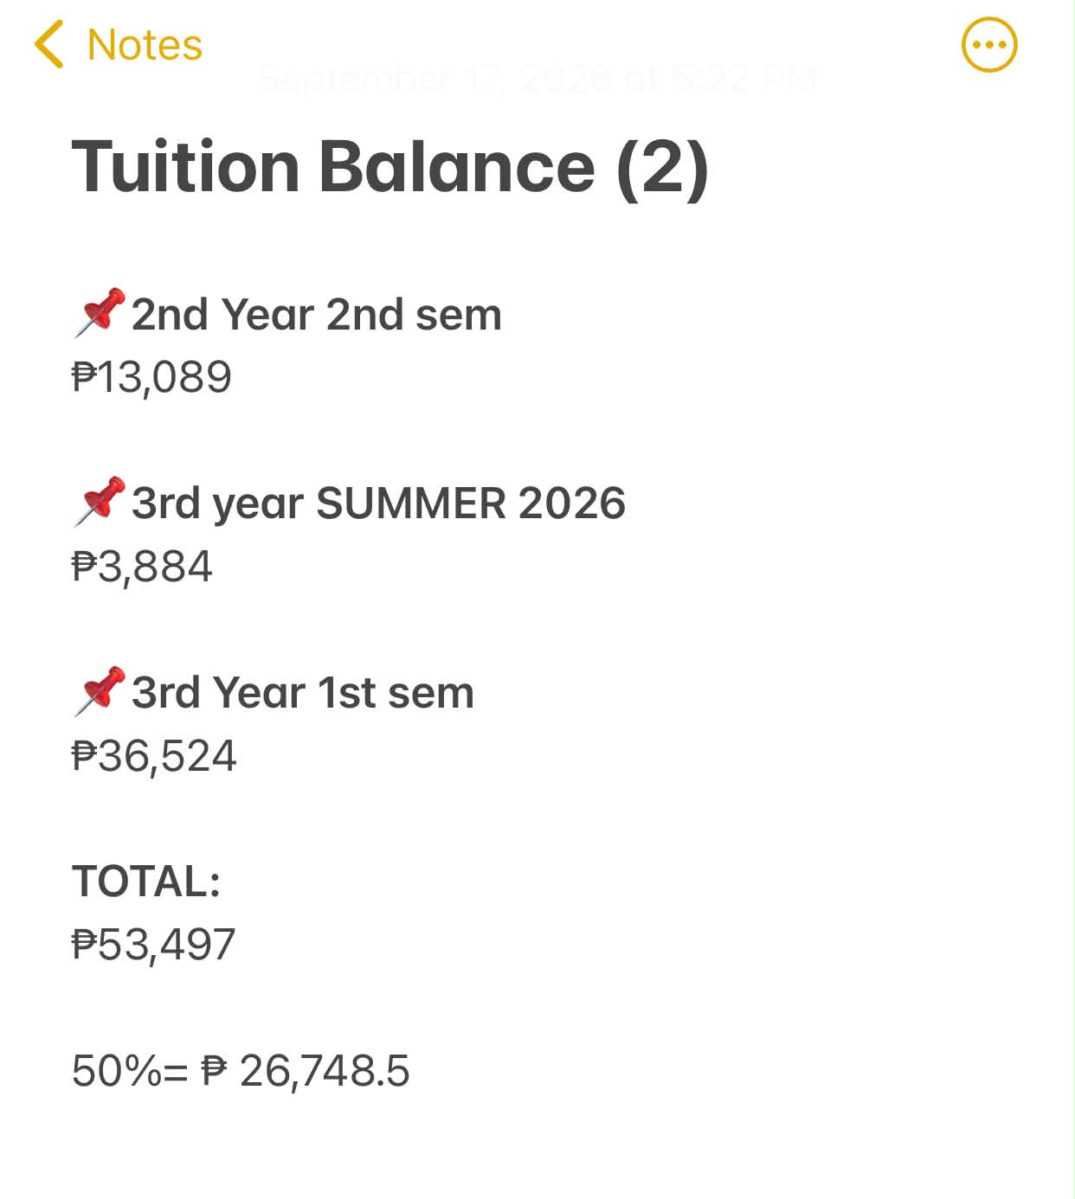Open the more options ellipsis menu

[989, 45]
